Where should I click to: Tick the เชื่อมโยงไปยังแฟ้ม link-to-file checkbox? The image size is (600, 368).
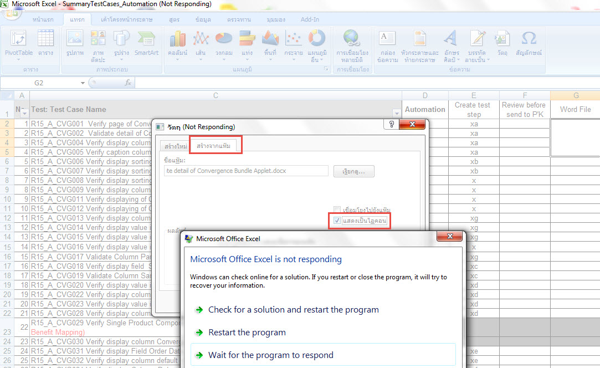coord(337,209)
